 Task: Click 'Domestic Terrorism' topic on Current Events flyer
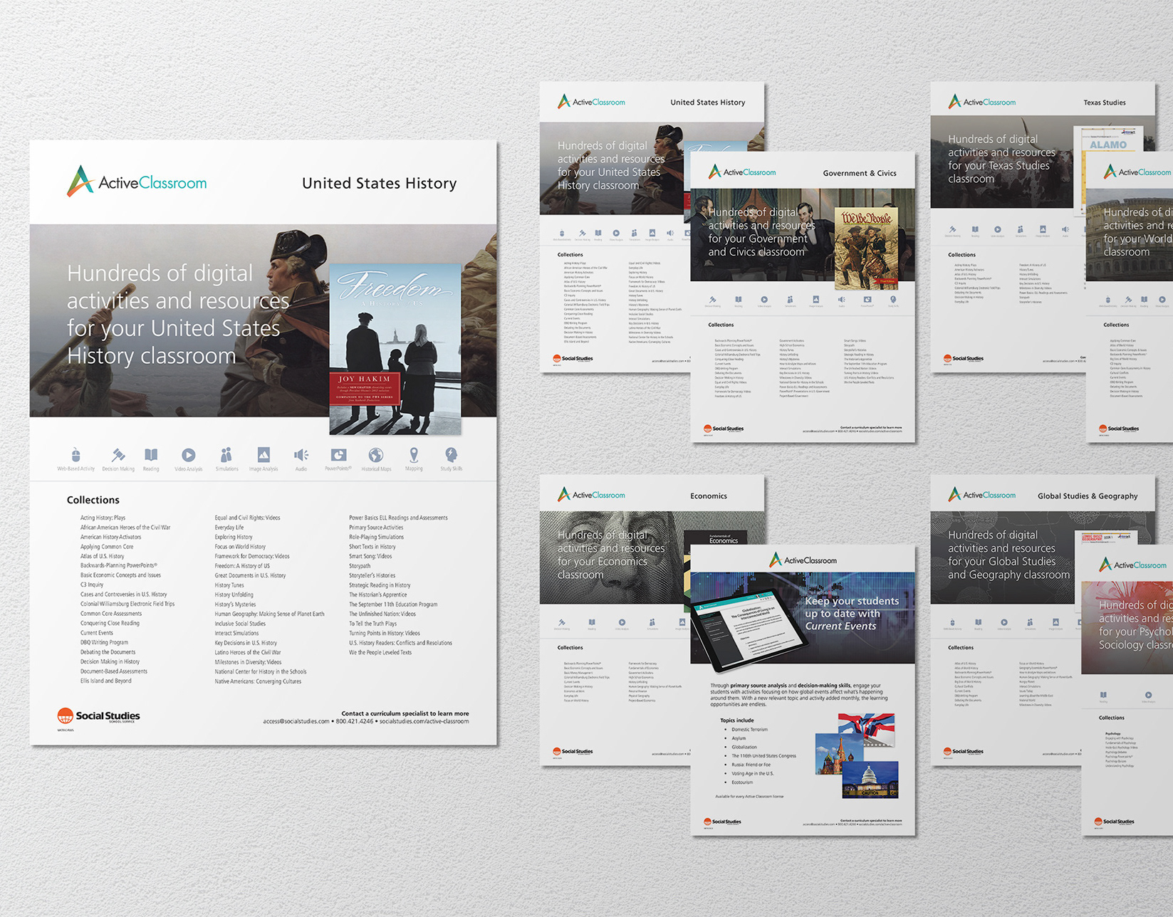[750, 730]
